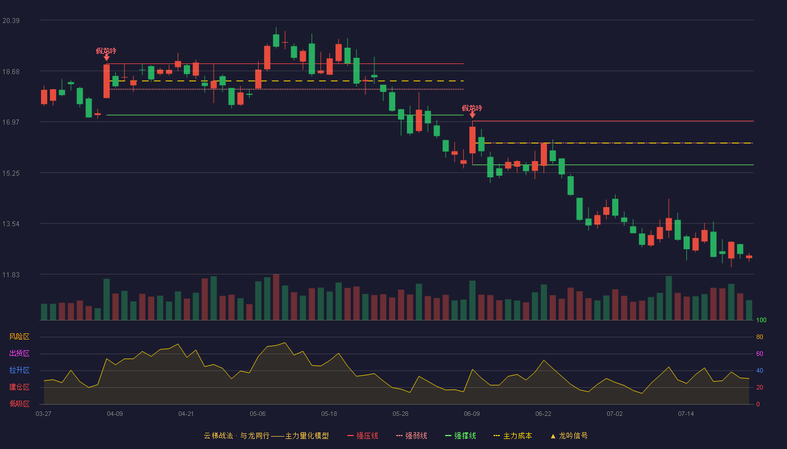Click the 龙吟信号 triangle legend icon
This screenshot has height=449, width=787.
coord(553,436)
